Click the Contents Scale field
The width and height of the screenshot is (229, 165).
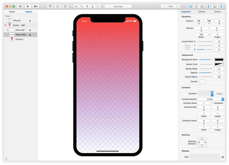click(x=204, y=103)
